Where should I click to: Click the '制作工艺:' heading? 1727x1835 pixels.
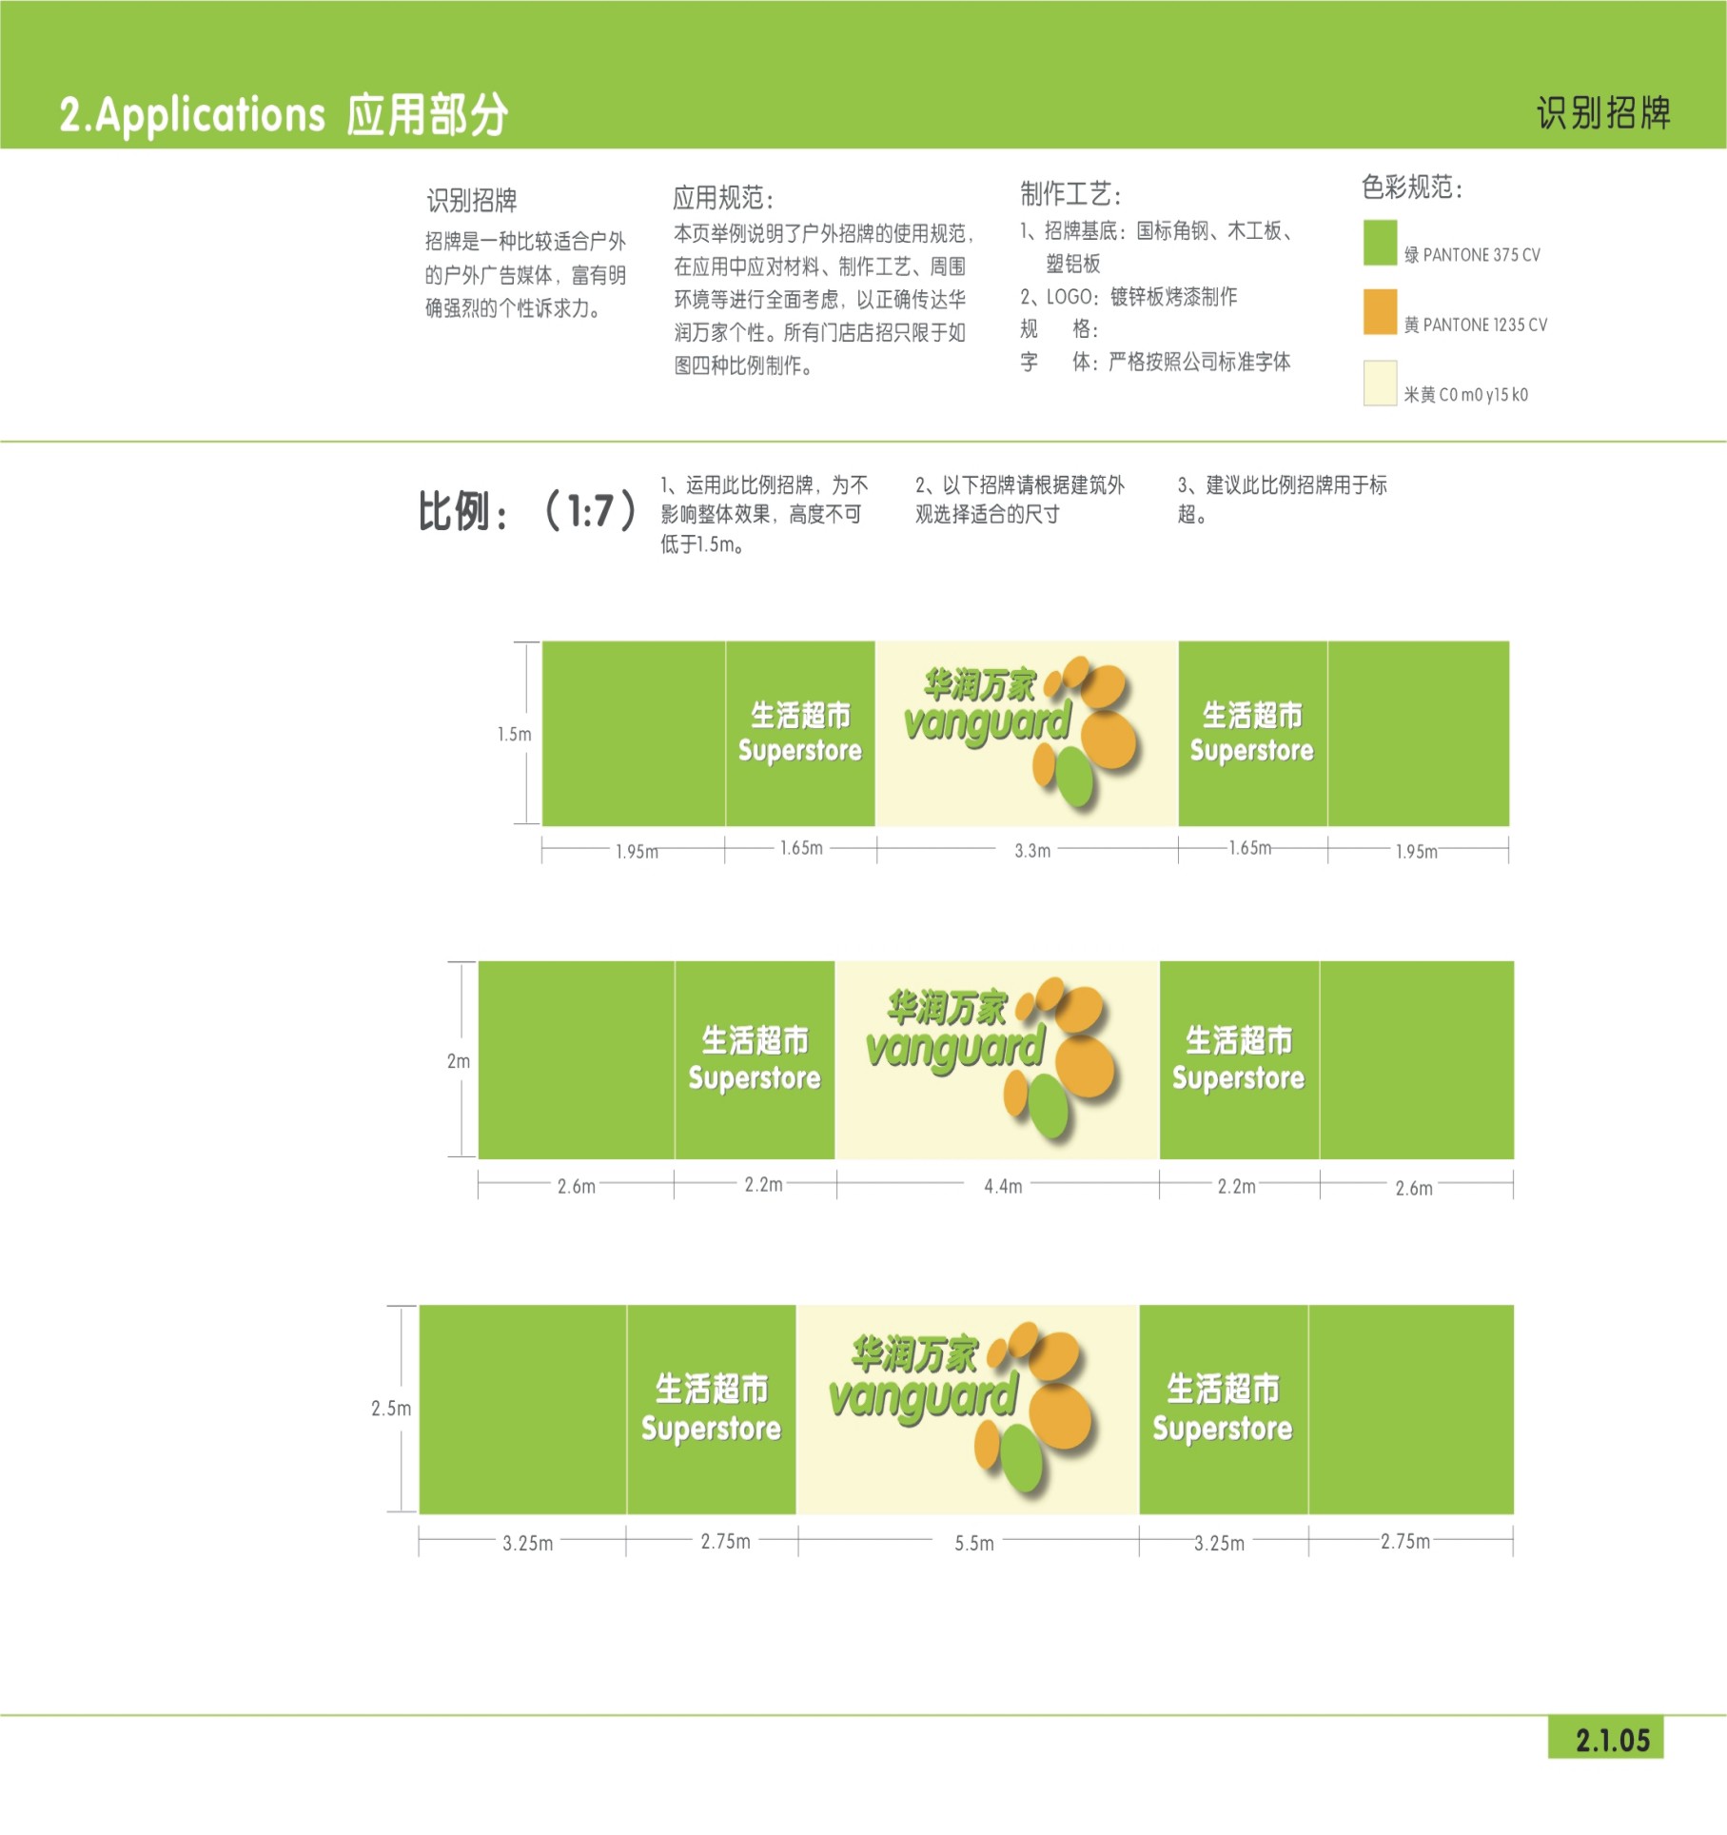pos(1070,194)
